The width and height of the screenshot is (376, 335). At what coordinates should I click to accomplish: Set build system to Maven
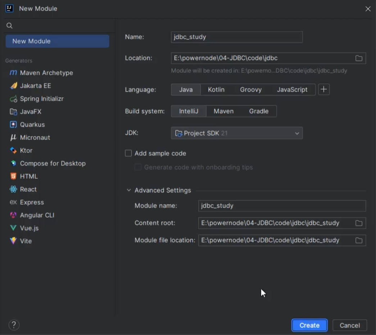(x=223, y=111)
